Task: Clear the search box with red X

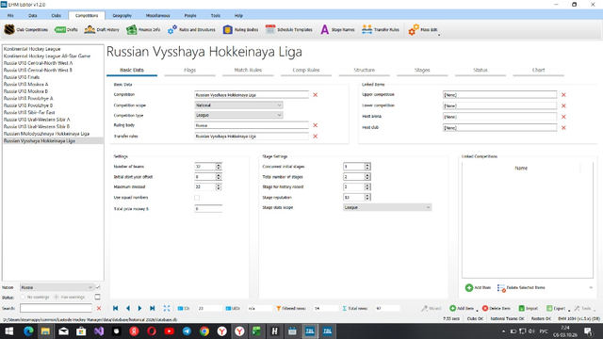Action: [99, 308]
